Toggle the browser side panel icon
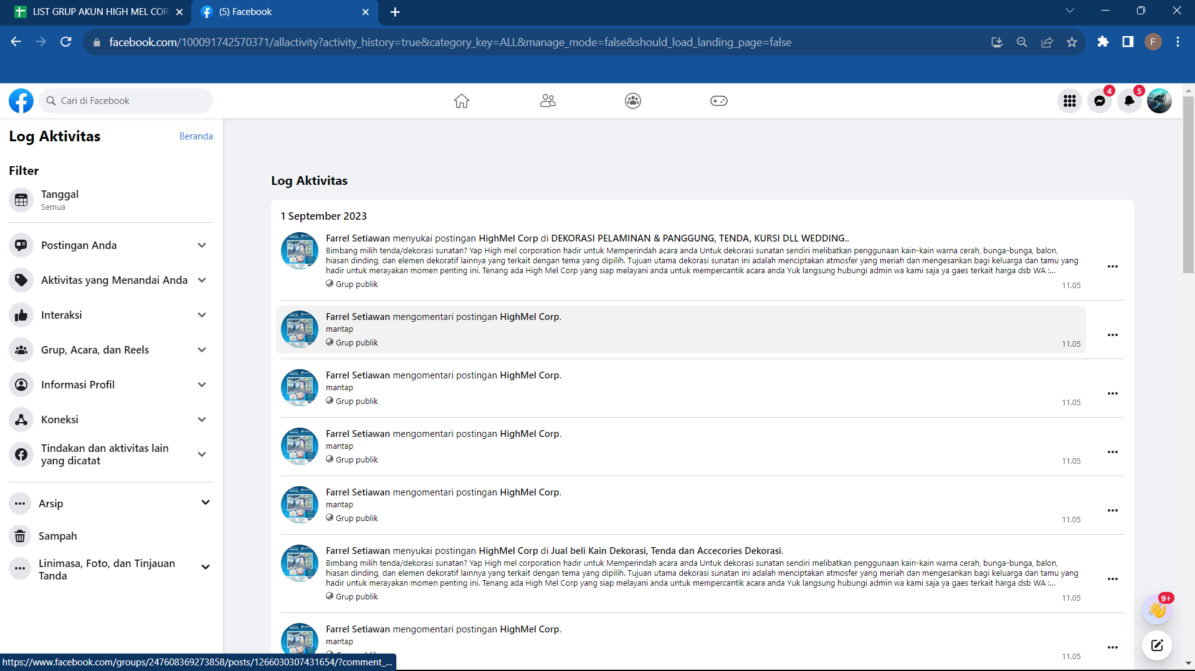The height and width of the screenshot is (671, 1195). pos(1128,42)
